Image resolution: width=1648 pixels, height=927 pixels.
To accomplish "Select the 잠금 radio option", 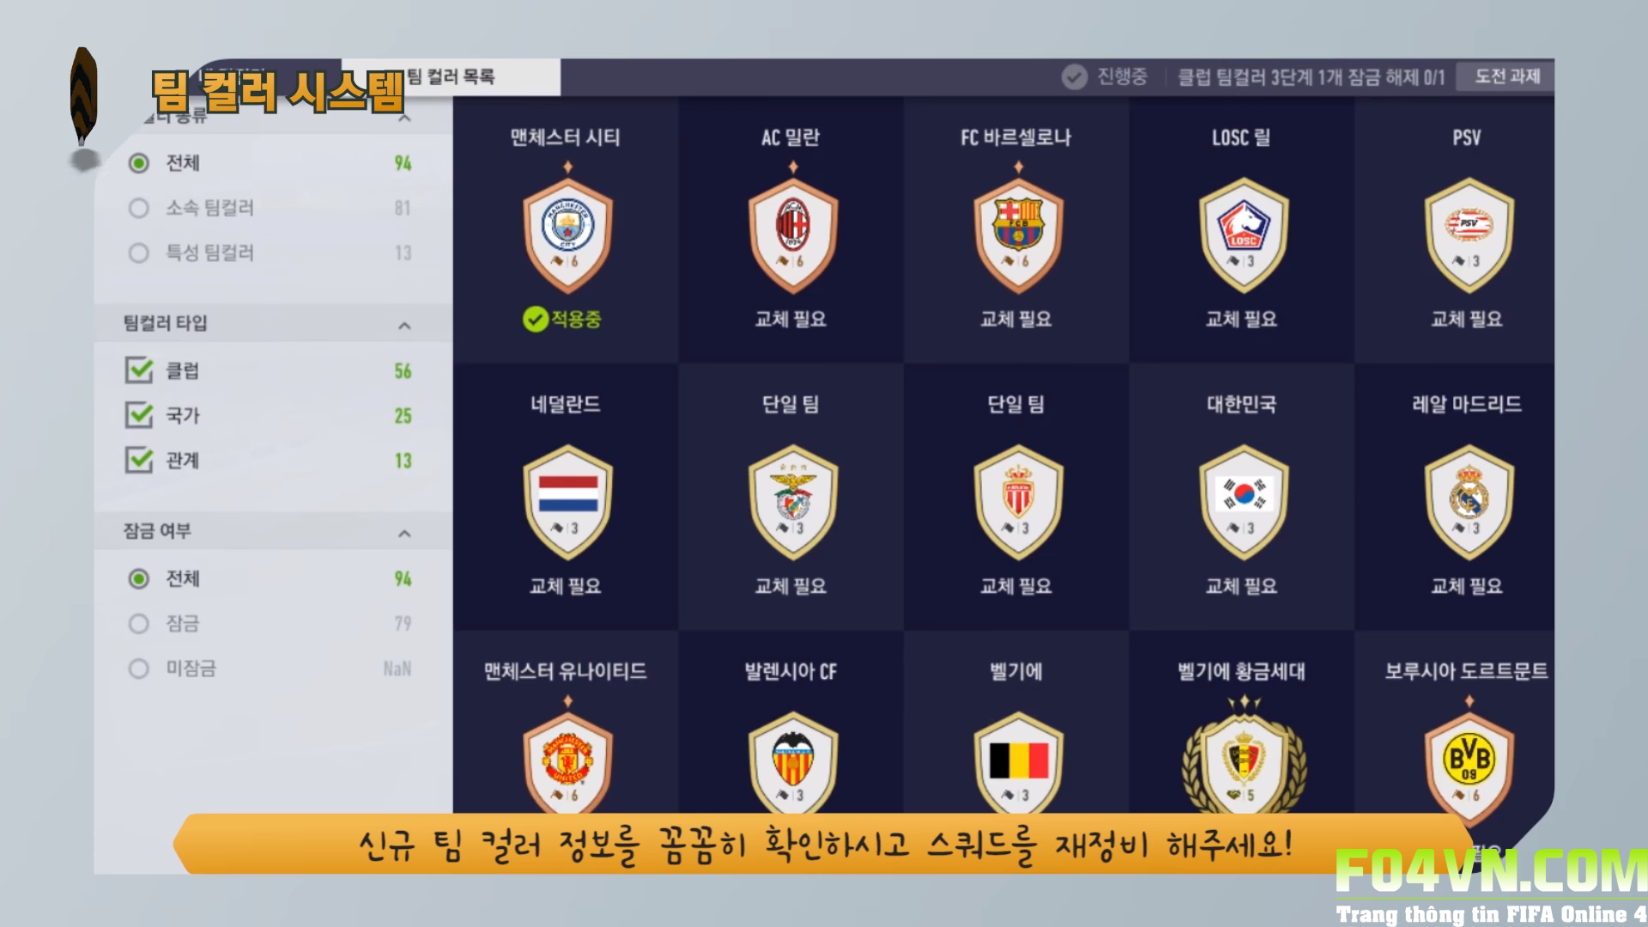I will 138,623.
